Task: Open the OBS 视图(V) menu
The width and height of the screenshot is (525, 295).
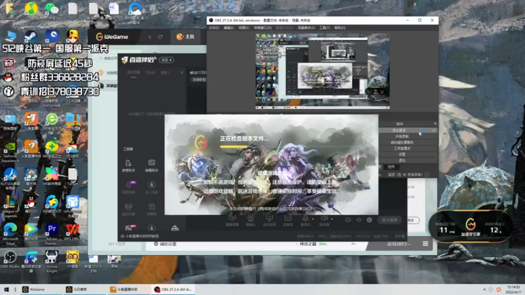Action: tap(243, 28)
